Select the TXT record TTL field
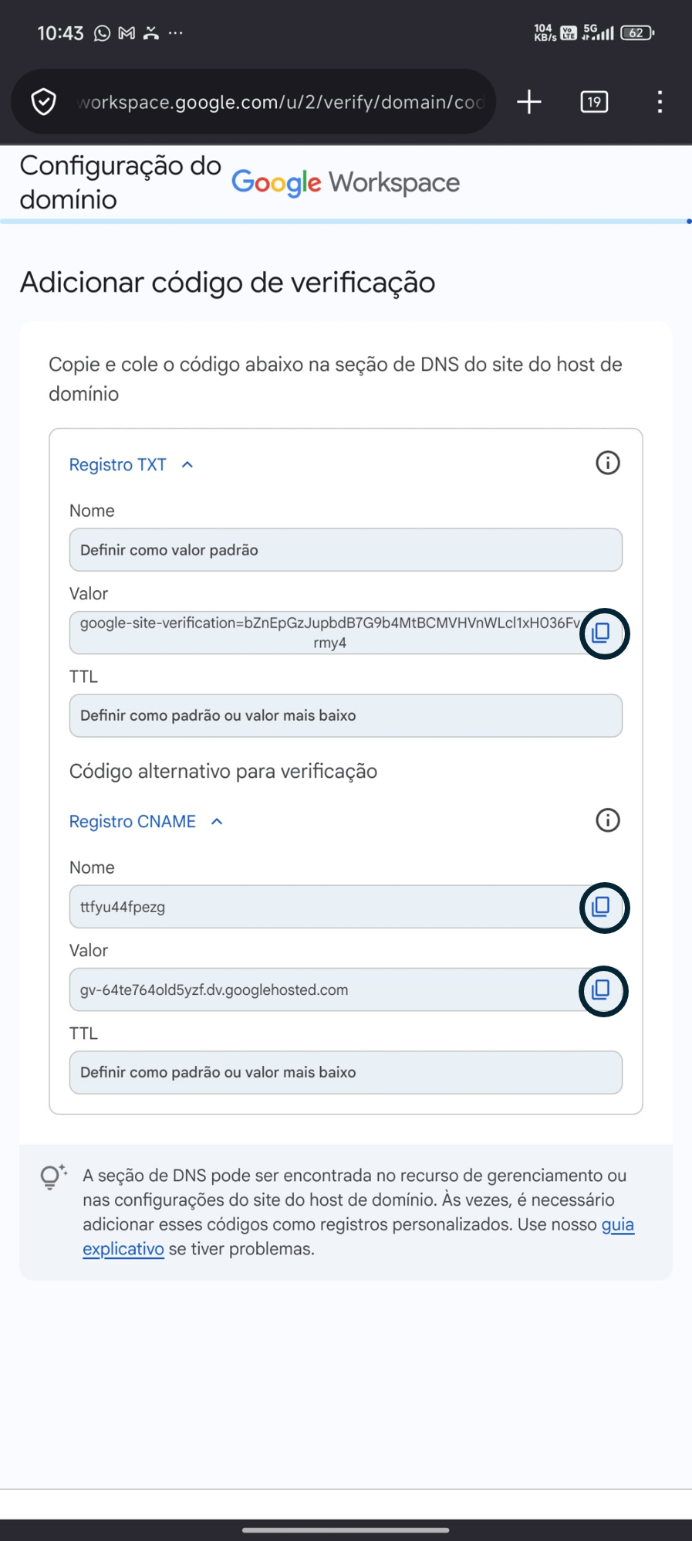Viewport: 692px width, 1541px height. pos(346,716)
